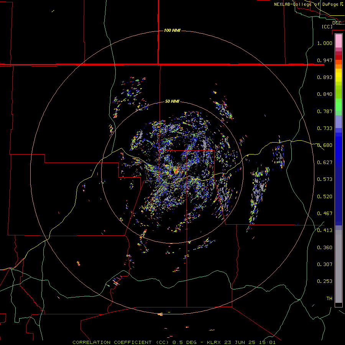Click the pink top segment of color bar
345x345 pixels.
point(338,41)
